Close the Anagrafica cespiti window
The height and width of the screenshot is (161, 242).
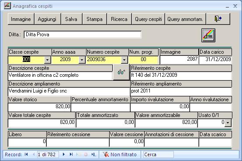click(x=235, y=6)
